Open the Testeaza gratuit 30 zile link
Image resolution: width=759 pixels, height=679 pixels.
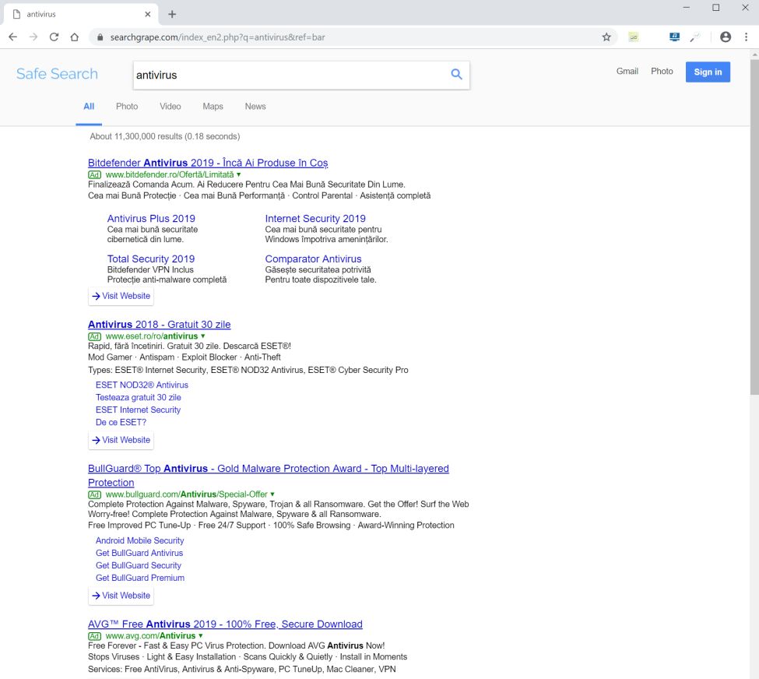(139, 397)
